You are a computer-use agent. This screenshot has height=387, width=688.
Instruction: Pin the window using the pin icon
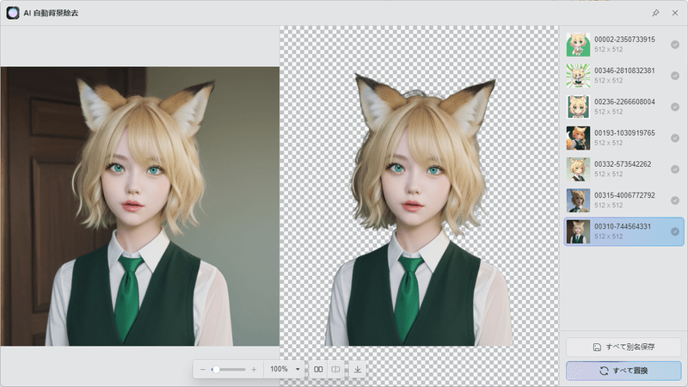(x=655, y=13)
